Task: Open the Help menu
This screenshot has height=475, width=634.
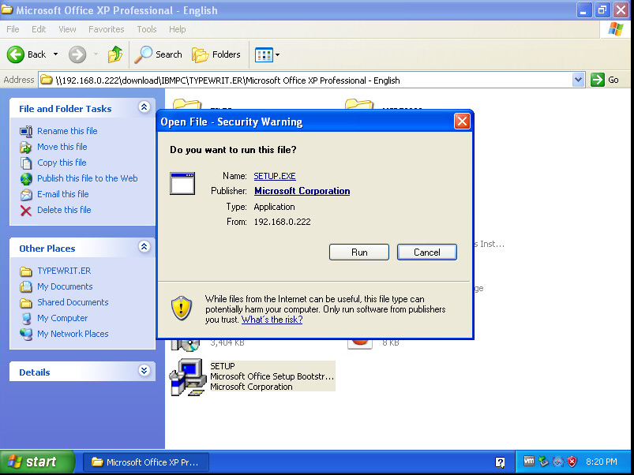Action: pyautogui.click(x=177, y=29)
